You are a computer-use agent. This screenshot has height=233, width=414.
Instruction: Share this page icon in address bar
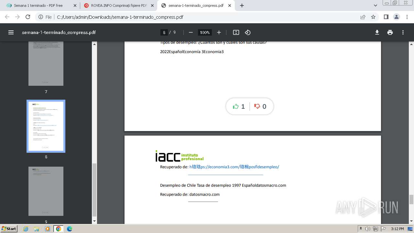[x=363, y=17]
